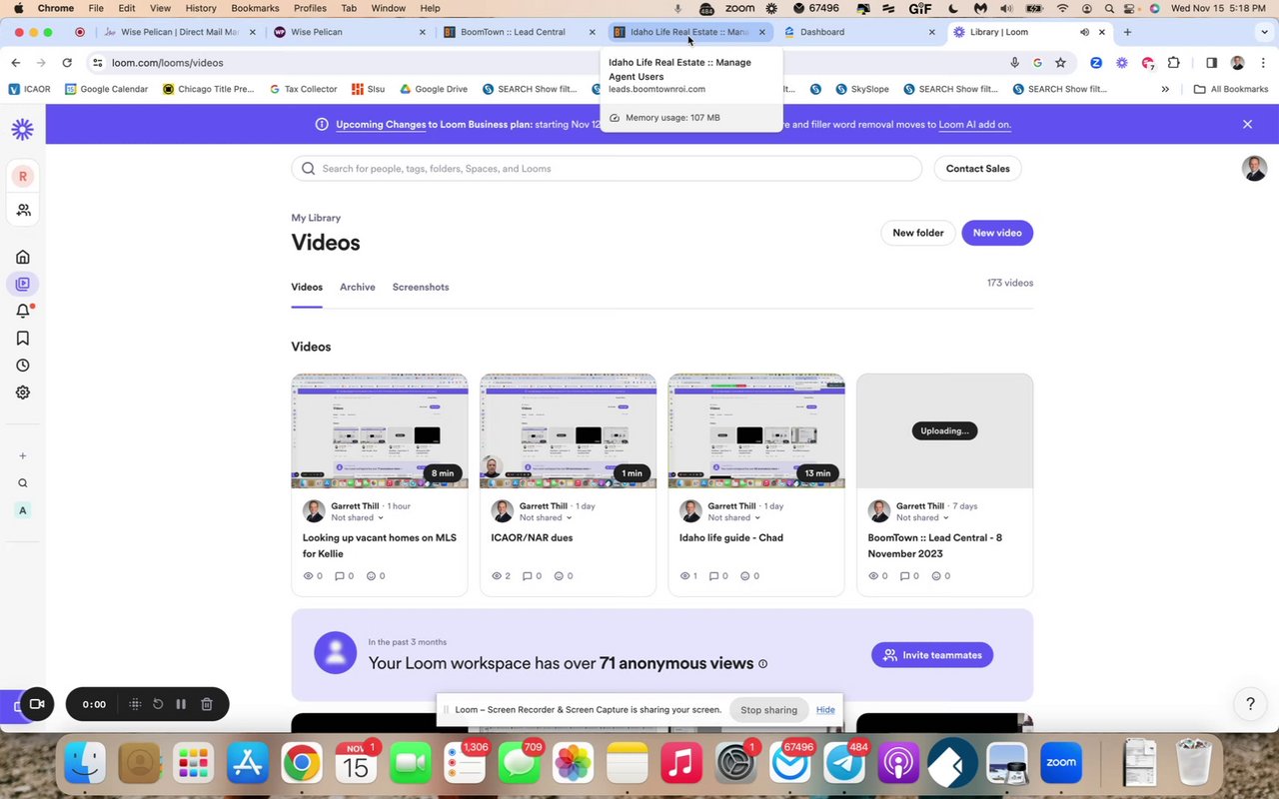The width and height of the screenshot is (1279, 799).
Task: Click the help question mark button
Action: (1250, 704)
